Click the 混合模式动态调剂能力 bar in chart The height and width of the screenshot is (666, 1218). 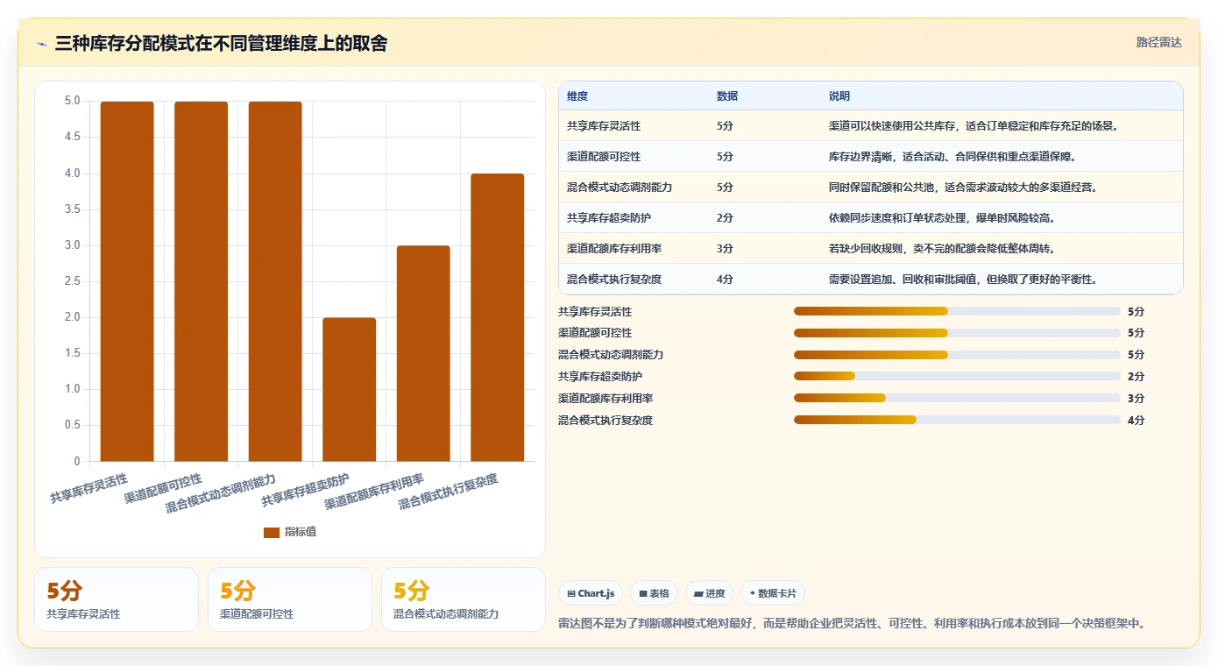(x=275, y=281)
